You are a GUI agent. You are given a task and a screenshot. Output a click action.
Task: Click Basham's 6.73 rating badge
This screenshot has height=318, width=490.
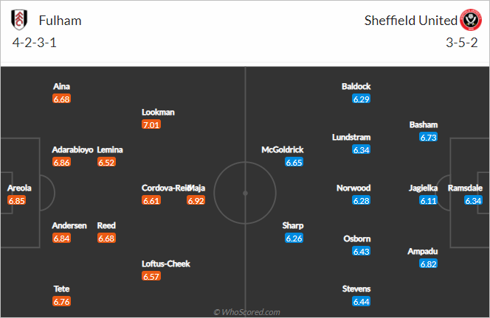coord(428,137)
